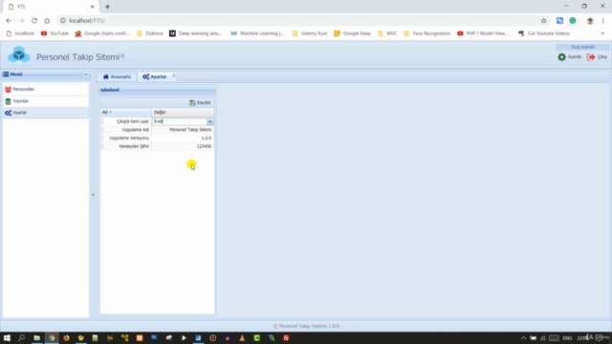The width and height of the screenshot is (612, 344).
Task: Open the Cut Youtube Videos bookmark
Action: (x=544, y=33)
